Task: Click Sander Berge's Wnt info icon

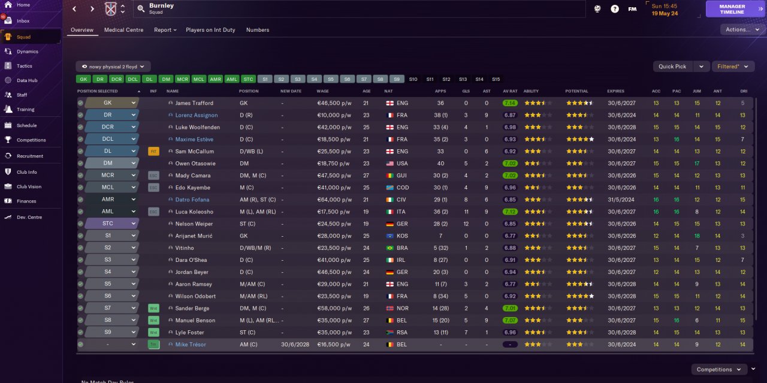Action: (153, 308)
